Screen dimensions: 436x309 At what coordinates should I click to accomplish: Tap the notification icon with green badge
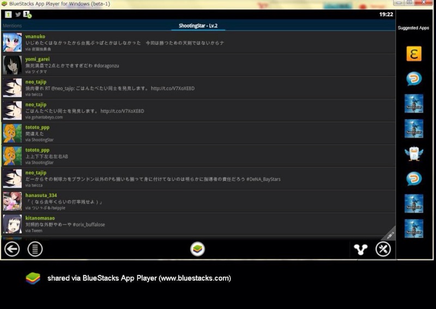27,15
